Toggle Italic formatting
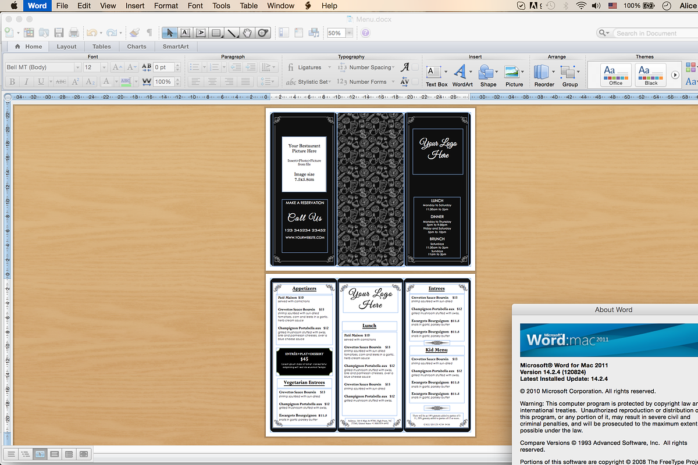Viewport: 698px width, 465px height. pyautogui.click(x=26, y=82)
